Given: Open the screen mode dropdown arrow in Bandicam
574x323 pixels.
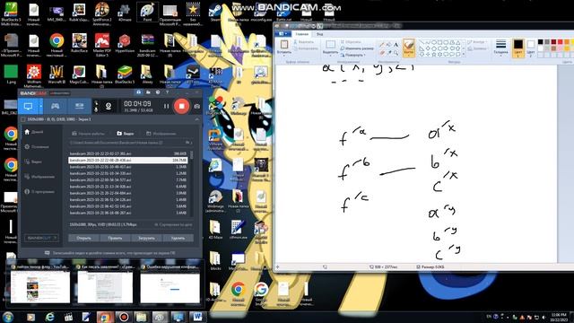Looking at the screenshot, I should coord(41,106).
